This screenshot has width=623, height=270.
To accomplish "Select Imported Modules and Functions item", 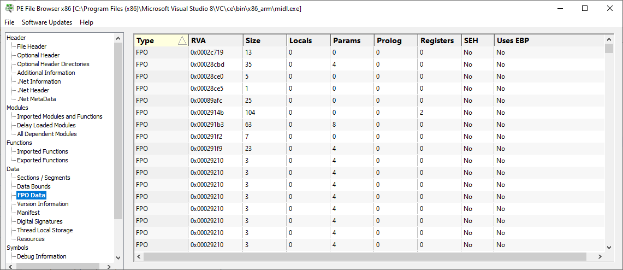I will [60, 116].
